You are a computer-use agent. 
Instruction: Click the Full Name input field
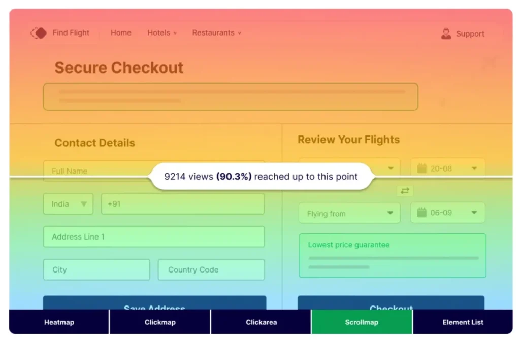point(91,171)
